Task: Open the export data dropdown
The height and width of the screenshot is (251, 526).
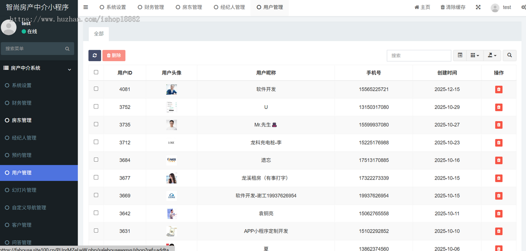Action: 492,56
